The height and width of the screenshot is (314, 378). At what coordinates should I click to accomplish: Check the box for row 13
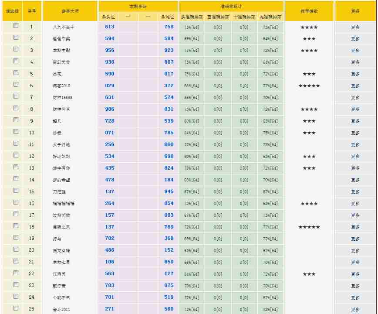(x=16, y=167)
